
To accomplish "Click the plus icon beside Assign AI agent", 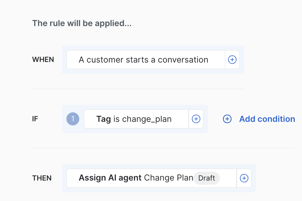I will click(x=244, y=178).
